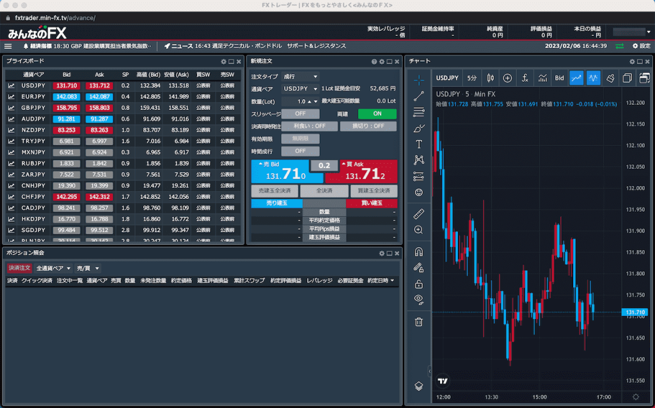The height and width of the screenshot is (408, 655).
Task: Toggle lock all drawing tools
Action: click(x=418, y=284)
